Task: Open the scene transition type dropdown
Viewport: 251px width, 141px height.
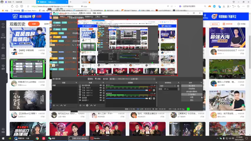Action: point(168,86)
